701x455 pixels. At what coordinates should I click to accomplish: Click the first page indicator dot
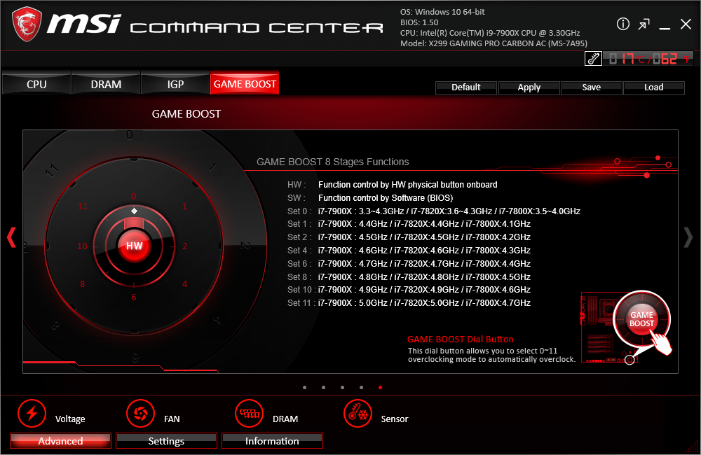coord(304,388)
